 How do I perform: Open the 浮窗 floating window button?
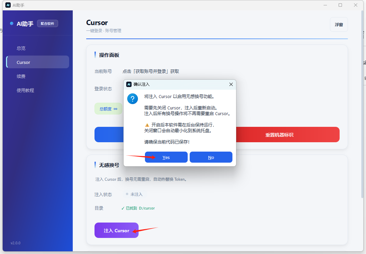(x=339, y=24)
